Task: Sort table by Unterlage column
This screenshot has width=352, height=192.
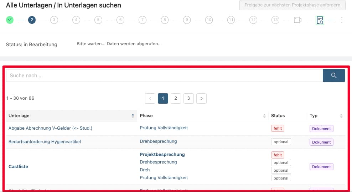Action: [133, 116]
